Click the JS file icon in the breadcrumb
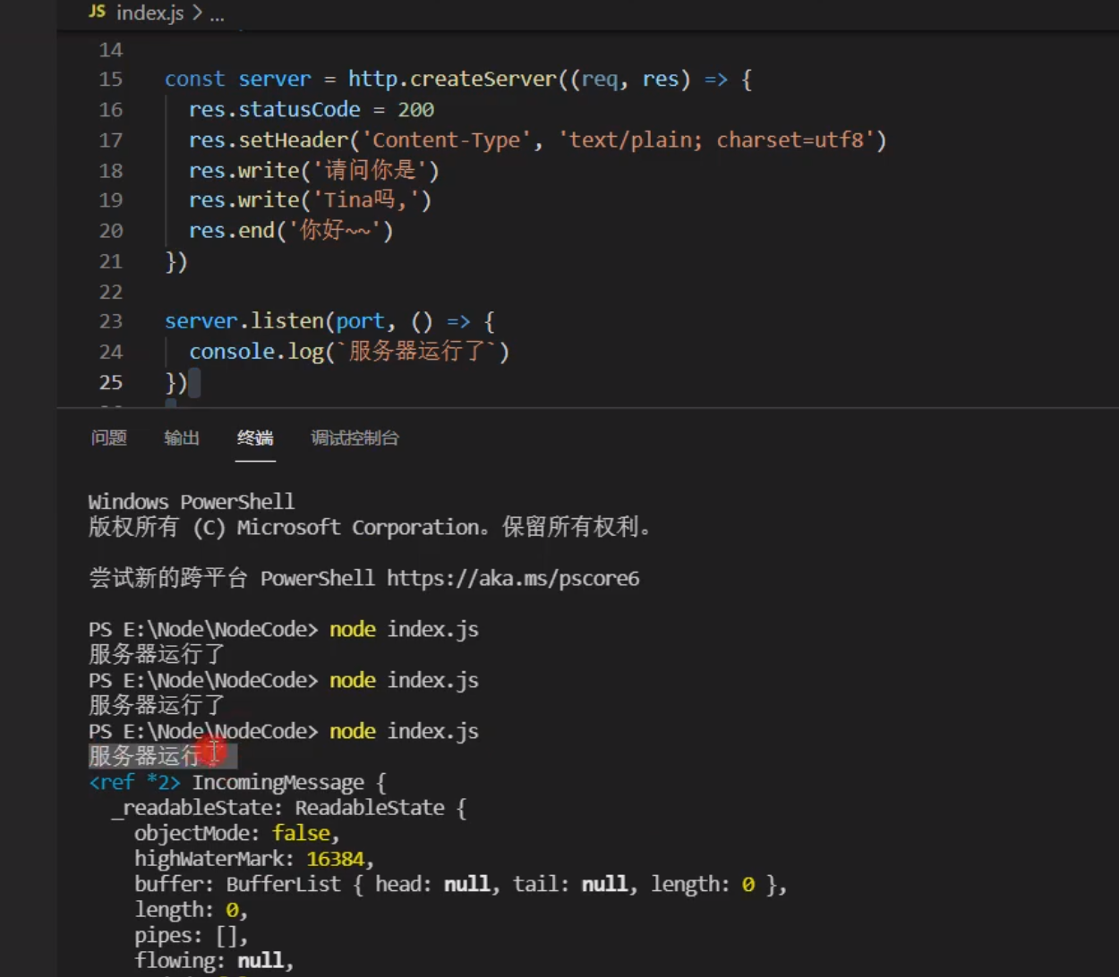This screenshot has width=1119, height=977. pyautogui.click(x=97, y=13)
